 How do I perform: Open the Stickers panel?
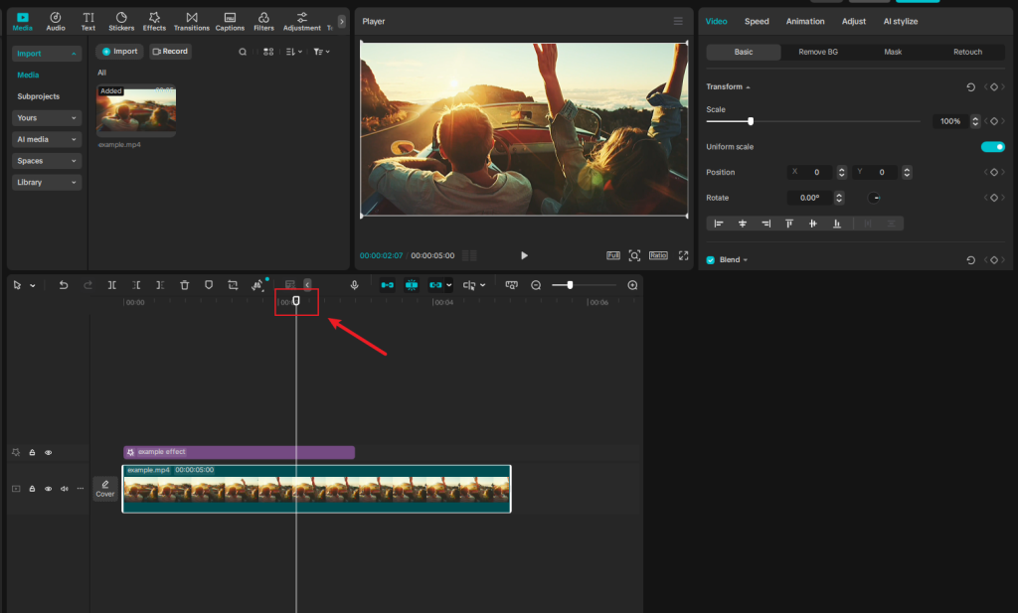120,20
